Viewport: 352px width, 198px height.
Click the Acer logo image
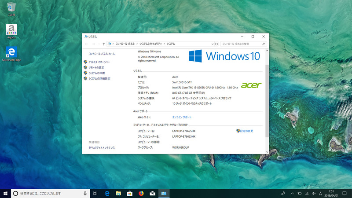click(x=251, y=85)
